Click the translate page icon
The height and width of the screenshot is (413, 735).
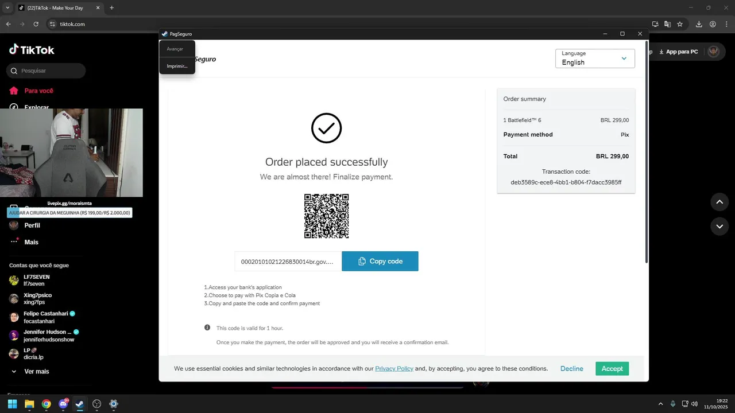pos(668,24)
